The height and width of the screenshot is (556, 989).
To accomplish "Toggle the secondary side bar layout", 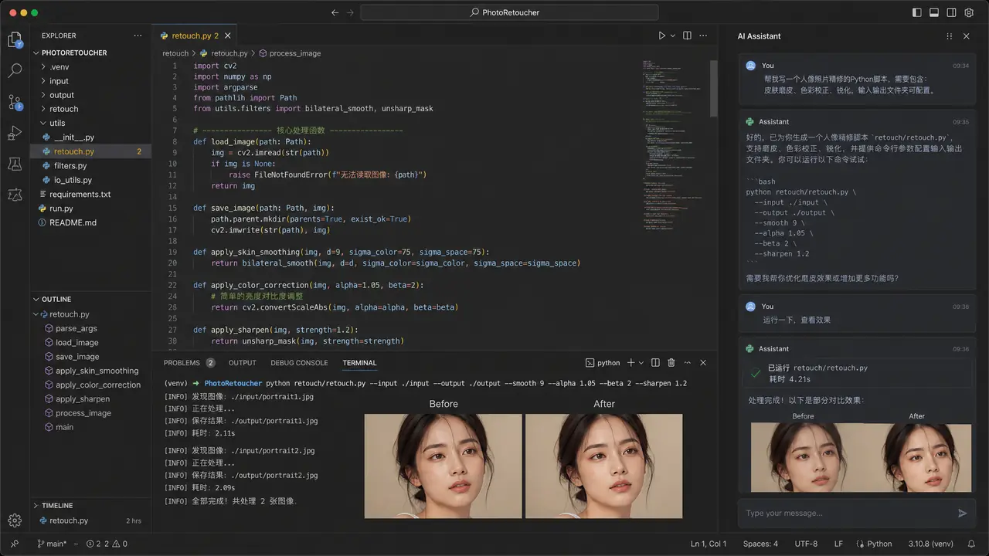I will pos(952,12).
